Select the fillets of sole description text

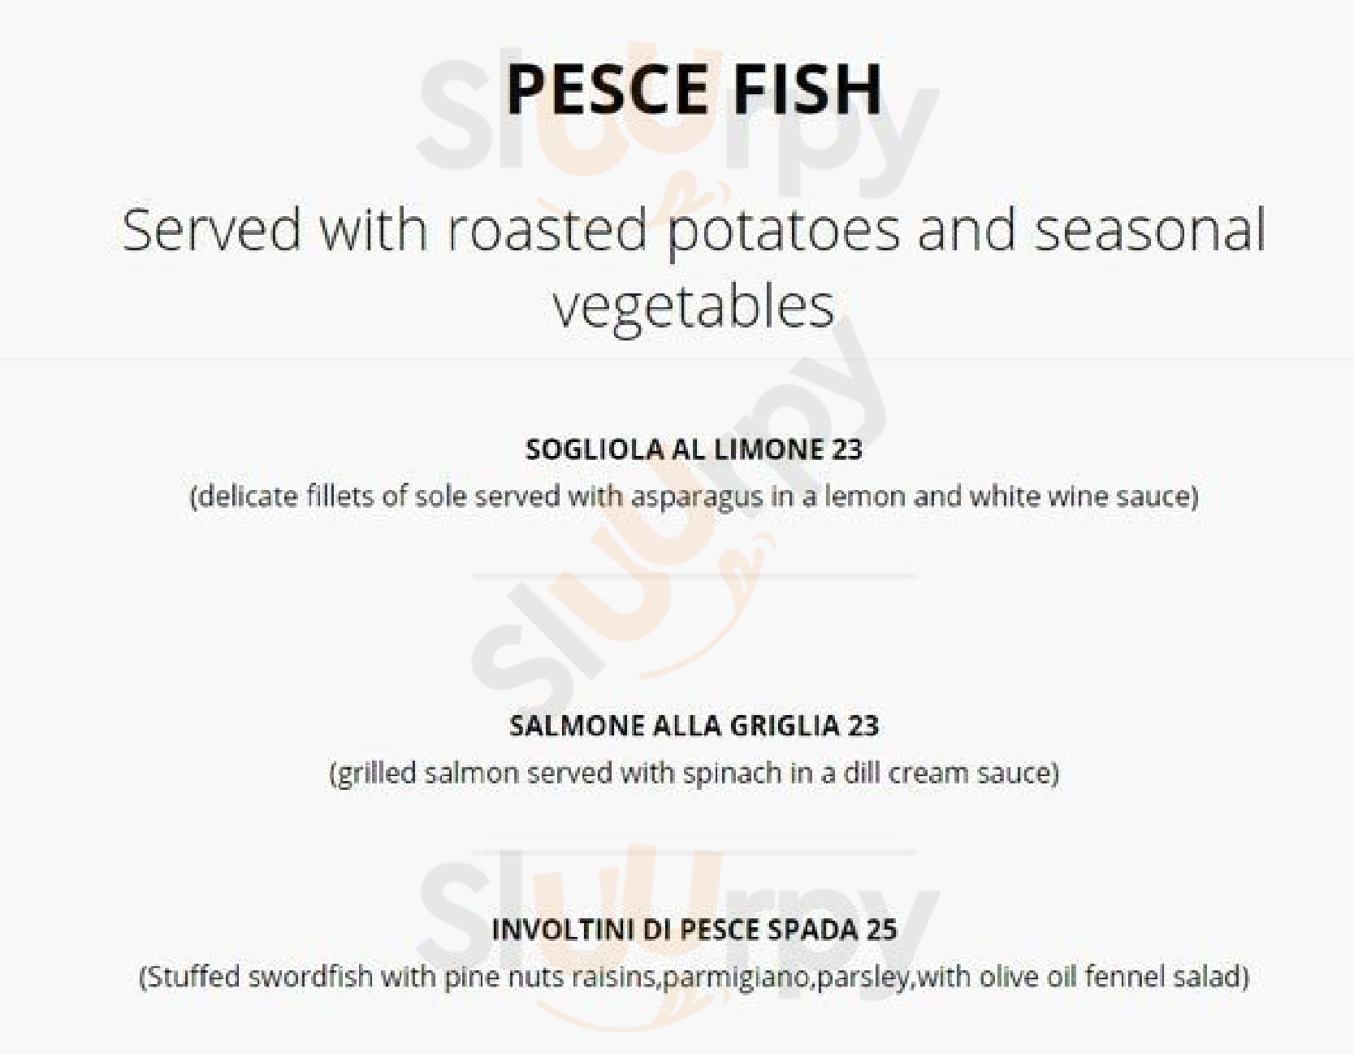(694, 496)
